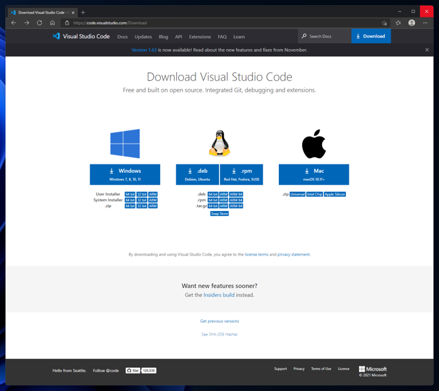Viewport: 439px width, 391px height.
Task: Click the blue Download header button
Action: click(371, 36)
